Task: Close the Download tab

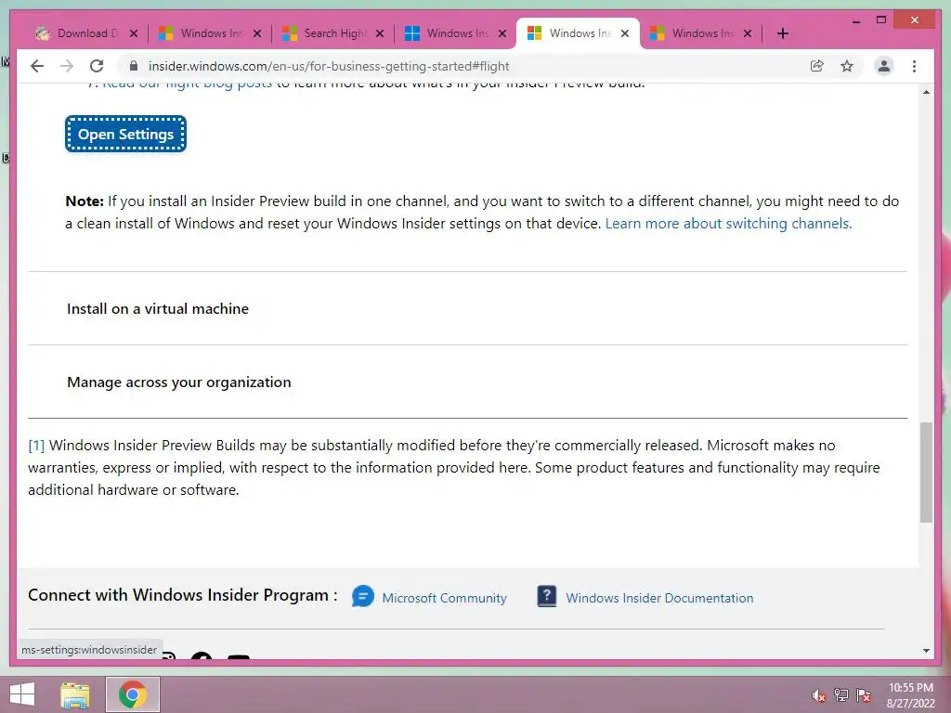Action: (x=134, y=33)
